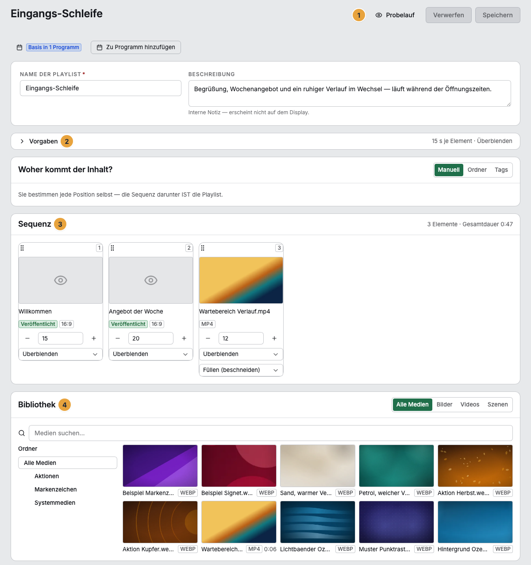Save the playlist with Speichern
This screenshot has height=565, width=531.
[x=498, y=15]
